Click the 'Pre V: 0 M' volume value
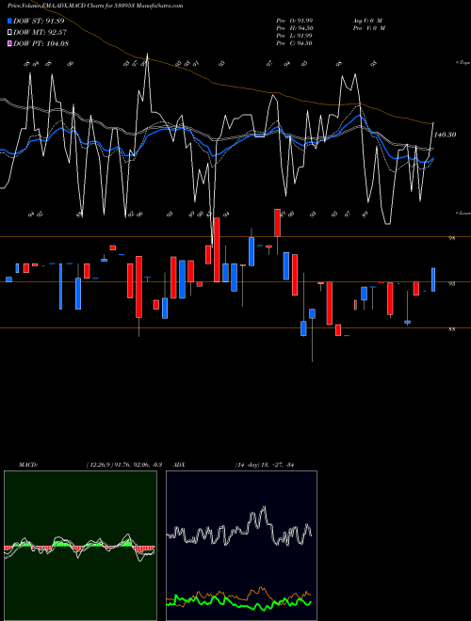Image resolution: width=471 pixels, height=621 pixels. (x=370, y=28)
